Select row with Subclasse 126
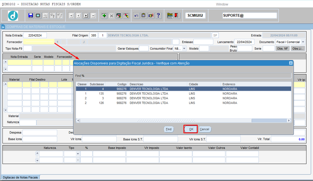The image size is (313, 181). click(183, 103)
